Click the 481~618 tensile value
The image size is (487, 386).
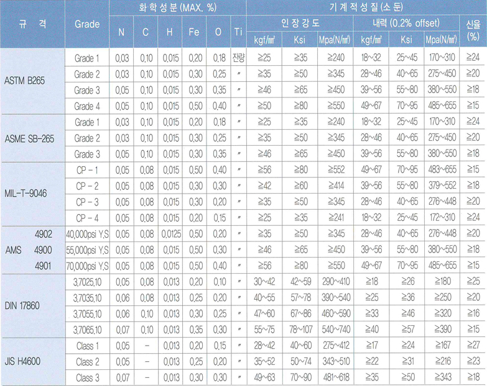tap(336, 377)
